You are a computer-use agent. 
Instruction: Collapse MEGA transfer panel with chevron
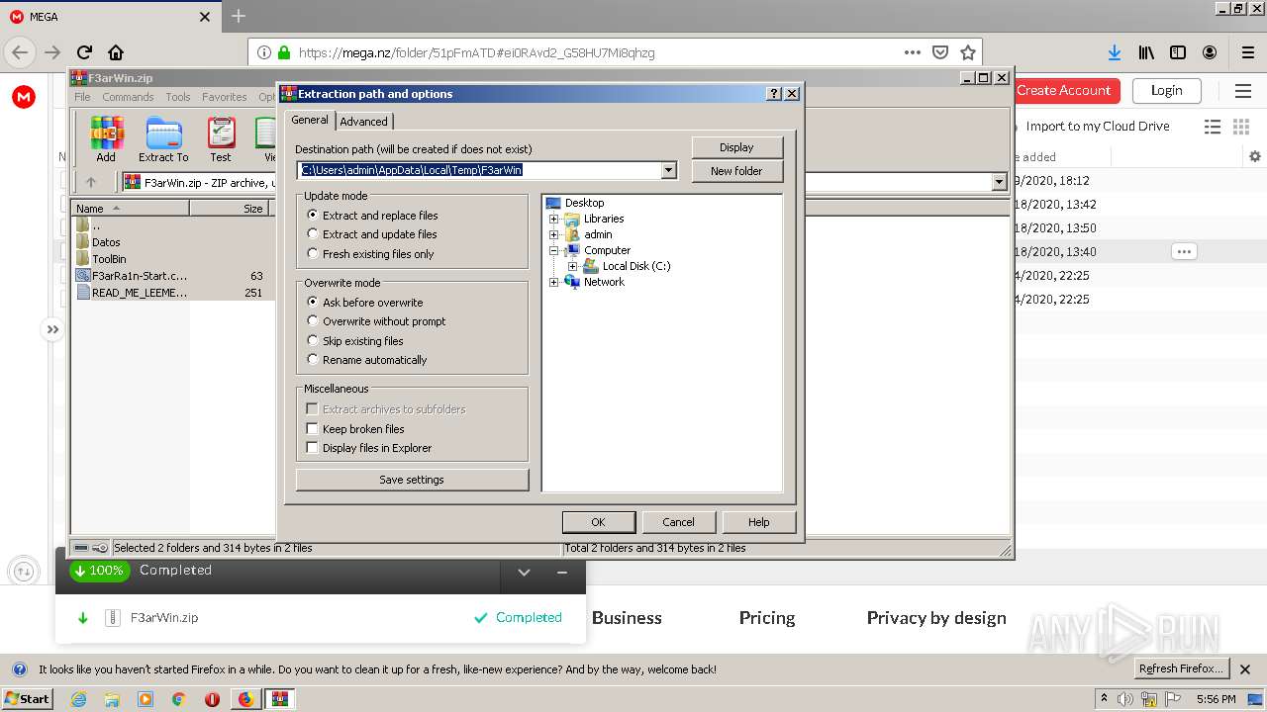[524, 572]
